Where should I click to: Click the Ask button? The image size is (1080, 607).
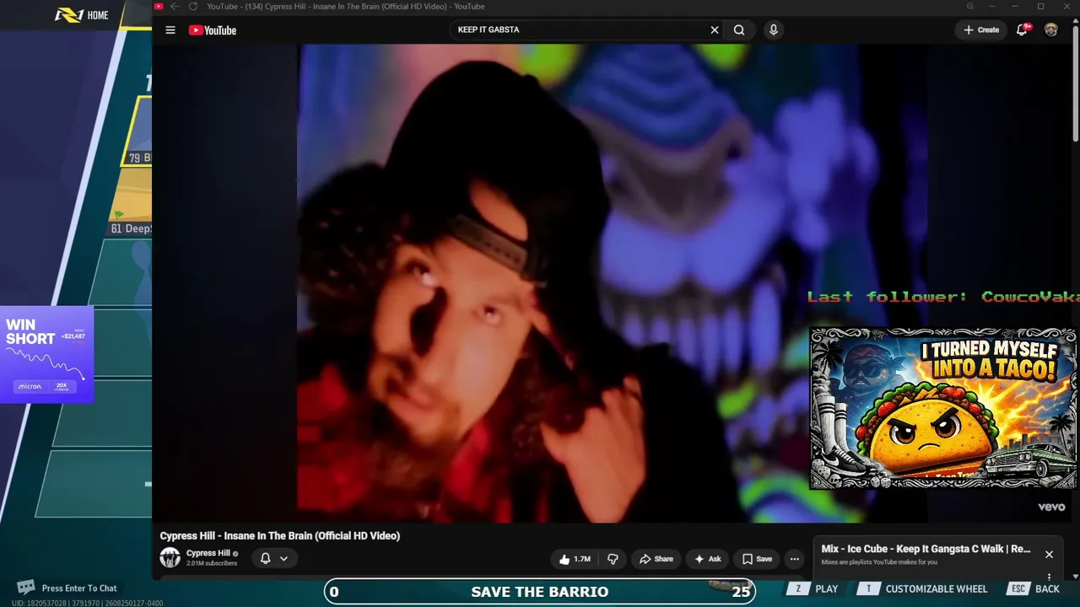pyautogui.click(x=707, y=559)
